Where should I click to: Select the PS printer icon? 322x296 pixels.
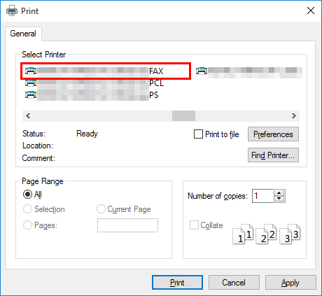[31, 94]
